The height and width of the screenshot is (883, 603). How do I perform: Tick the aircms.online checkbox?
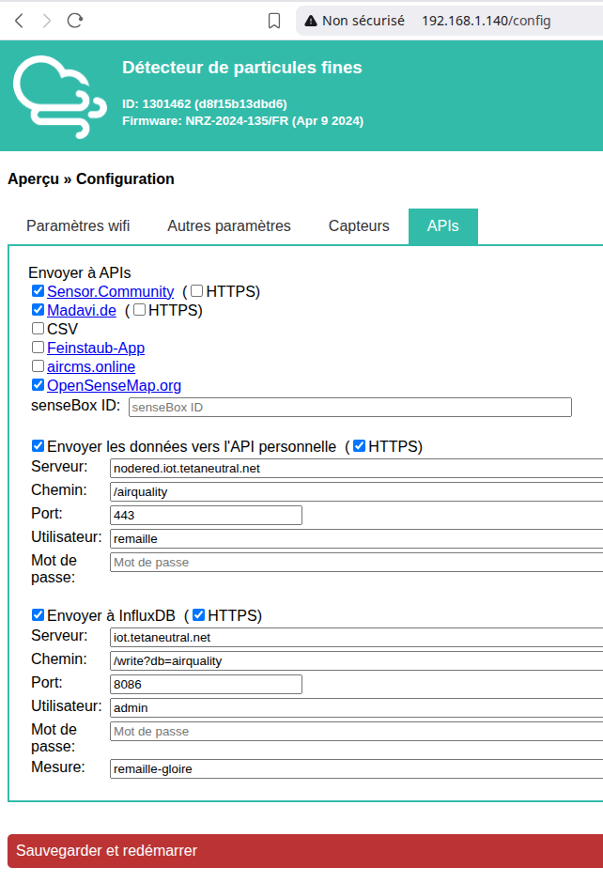point(38,366)
